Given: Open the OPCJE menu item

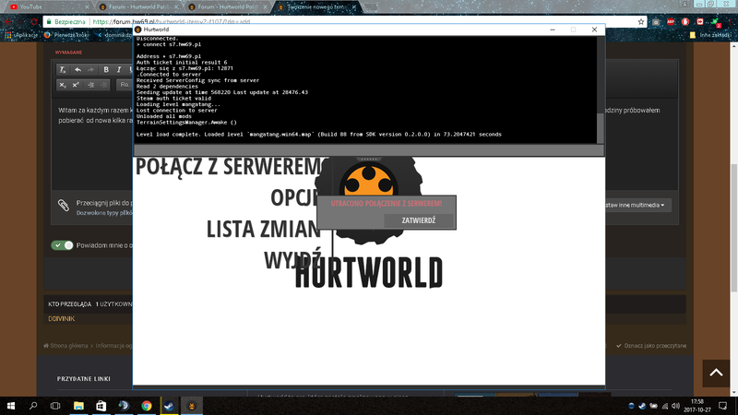Looking at the screenshot, I should click(x=294, y=197).
